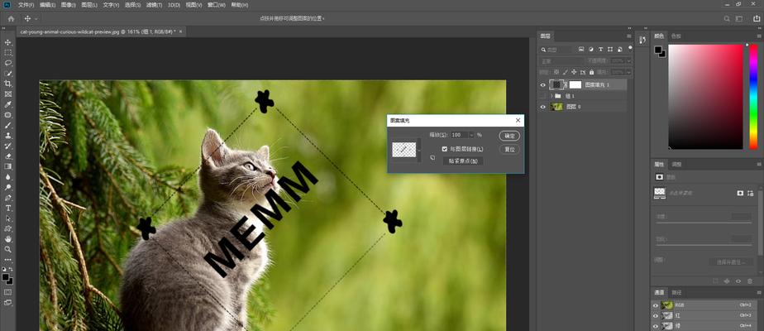Open the Layers panel flyout menu

click(628, 36)
